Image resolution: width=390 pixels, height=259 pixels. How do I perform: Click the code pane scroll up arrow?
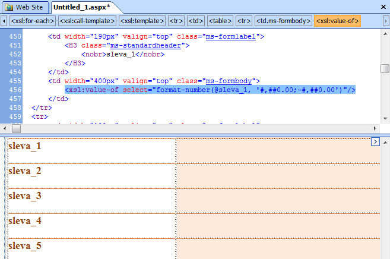coord(385,34)
